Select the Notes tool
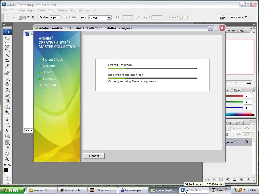Image resolution: width=259 pixels, height=194 pixels. [7, 142]
